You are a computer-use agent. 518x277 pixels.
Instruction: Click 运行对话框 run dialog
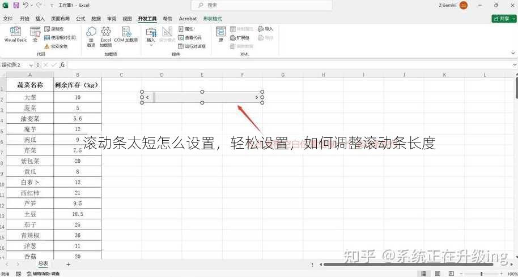pyautogui.click(x=192, y=46)
